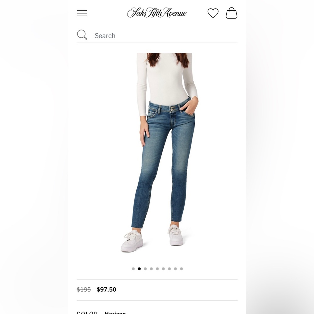Open the wishlist heart icon
Screen dimensions: 314x314
(x=213, y=13)
